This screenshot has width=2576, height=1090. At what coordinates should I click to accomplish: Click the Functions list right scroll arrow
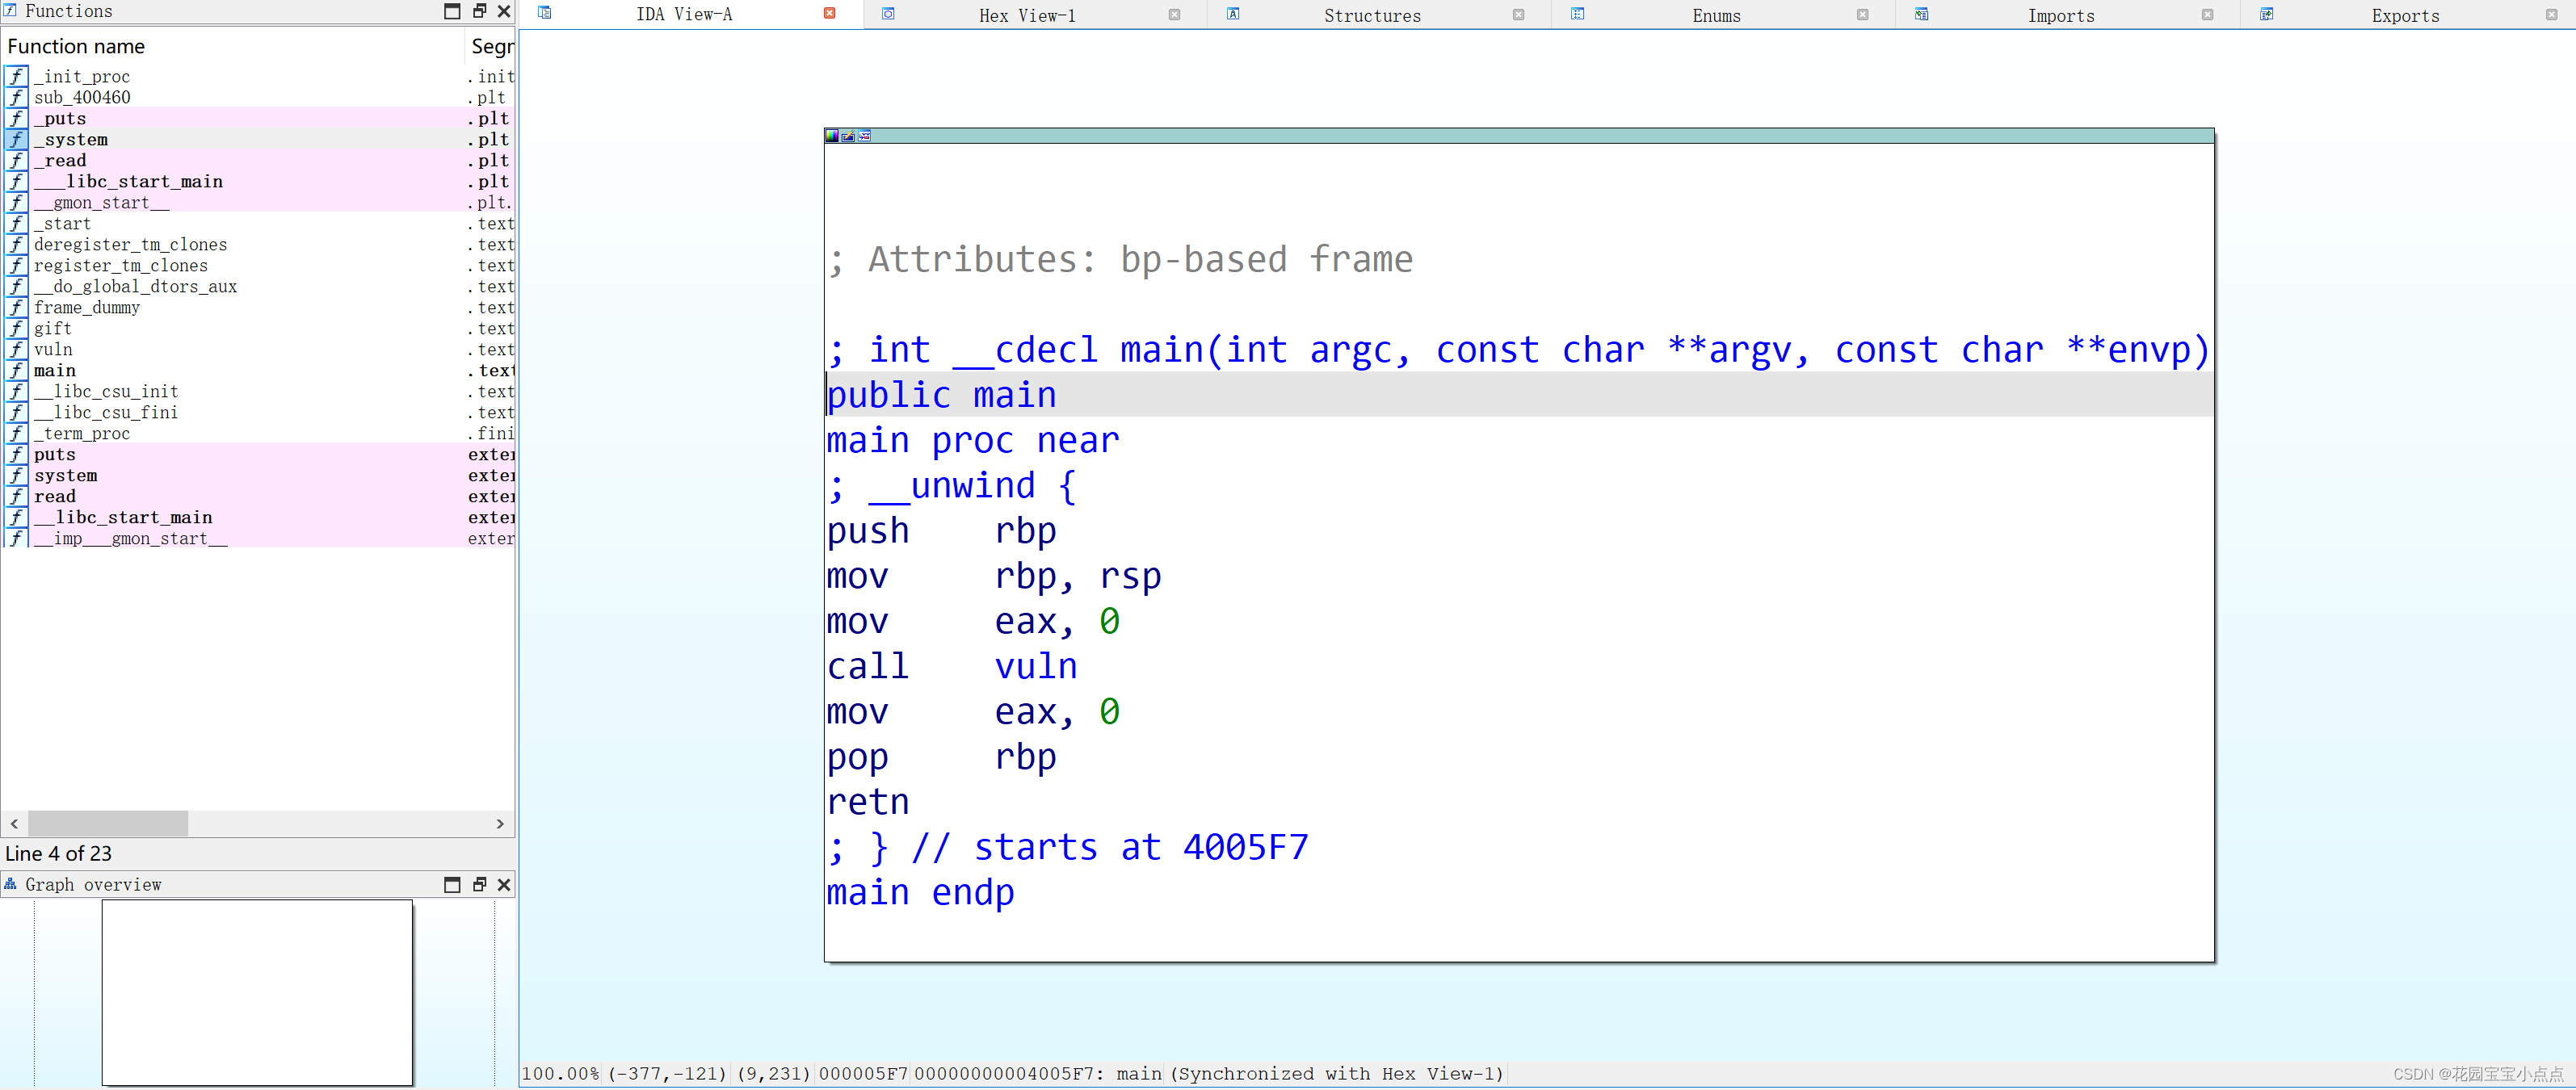[500, 824]
